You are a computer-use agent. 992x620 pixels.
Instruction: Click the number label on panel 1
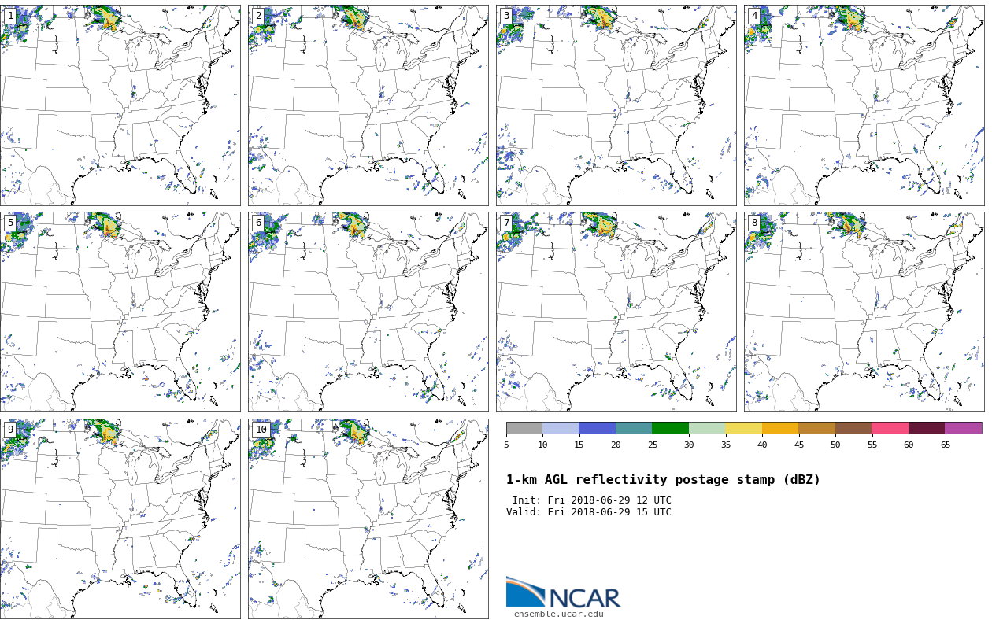coord(10,16)
